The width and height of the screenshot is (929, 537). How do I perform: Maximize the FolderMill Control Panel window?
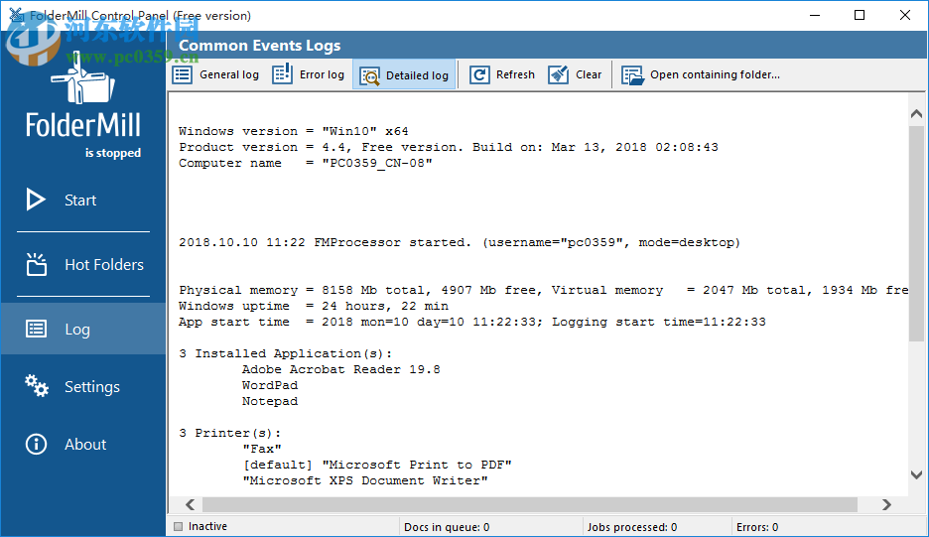pos(860,16)
